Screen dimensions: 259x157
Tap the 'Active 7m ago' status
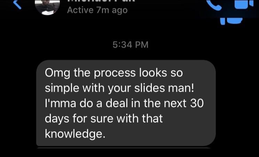click(97, 10)
